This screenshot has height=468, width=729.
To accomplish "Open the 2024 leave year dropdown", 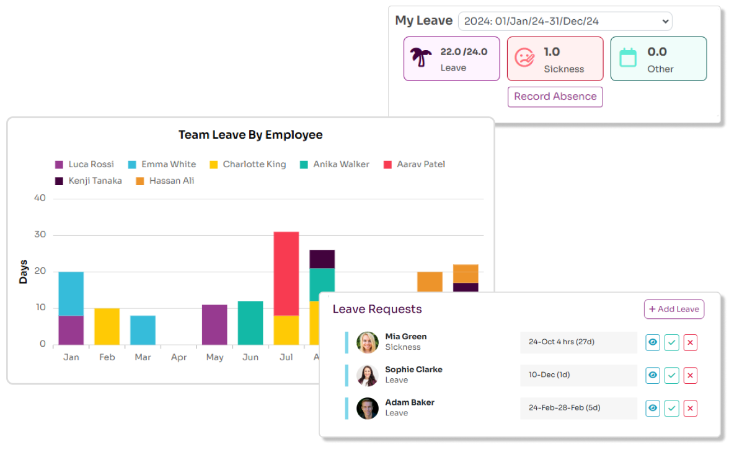I will 565,21.
